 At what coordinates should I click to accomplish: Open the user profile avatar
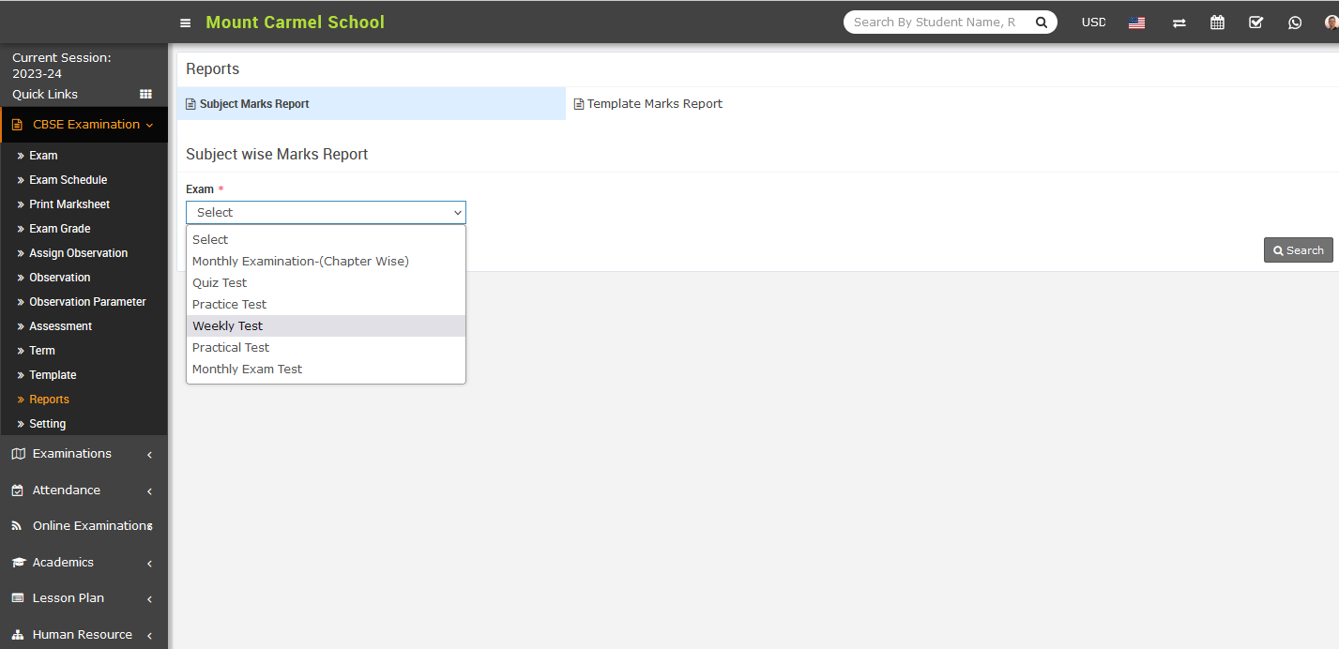pos(1331,23)
